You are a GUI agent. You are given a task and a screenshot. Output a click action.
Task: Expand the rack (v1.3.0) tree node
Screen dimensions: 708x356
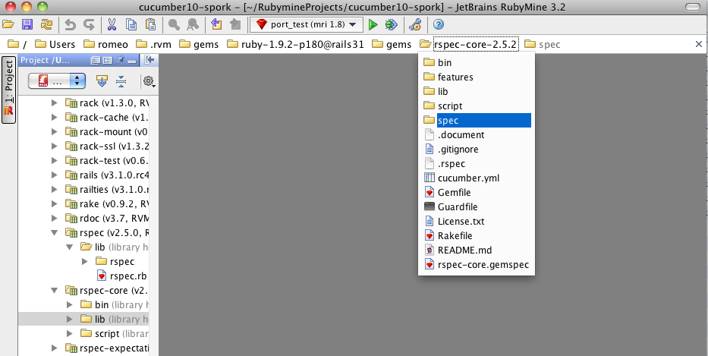click(54, 103)
